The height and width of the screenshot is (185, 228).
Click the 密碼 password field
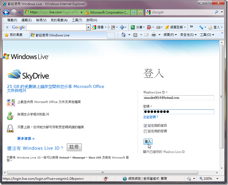[x=179, y=111]
